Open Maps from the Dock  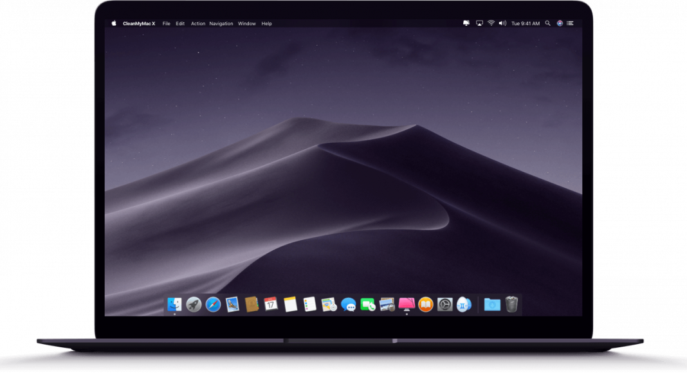point(329,304)
